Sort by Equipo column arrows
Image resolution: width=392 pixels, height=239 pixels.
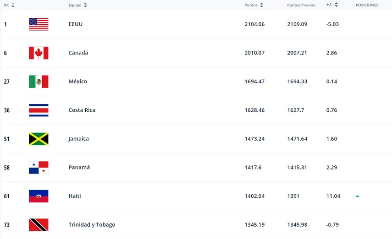(86, 5)
